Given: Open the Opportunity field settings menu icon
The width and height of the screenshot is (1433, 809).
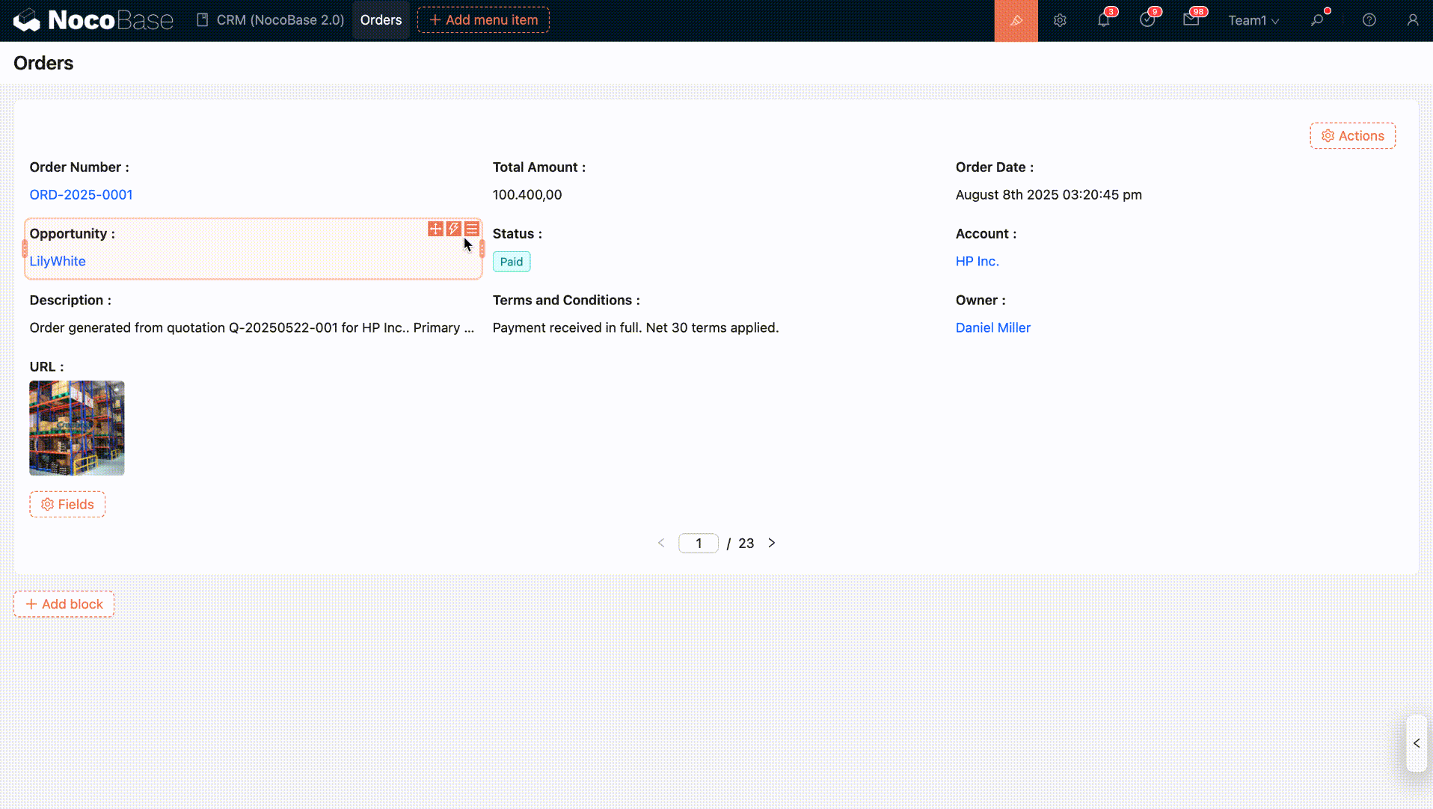Looking at the screenshot, I should click(x=472, y=229).
